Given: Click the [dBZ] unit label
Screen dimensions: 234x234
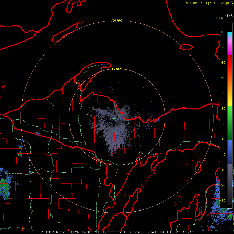Looking at the screenshot, I should coord(221,18).
